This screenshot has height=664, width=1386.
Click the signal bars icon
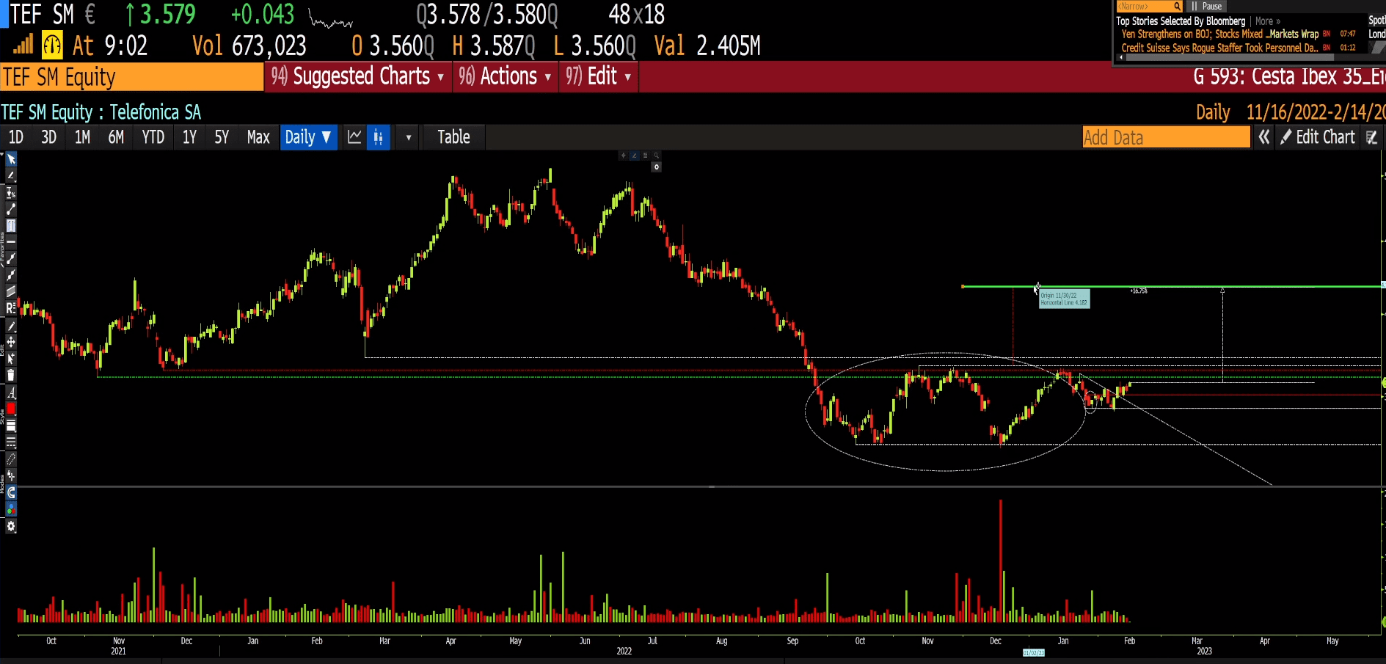click(23, 45)
